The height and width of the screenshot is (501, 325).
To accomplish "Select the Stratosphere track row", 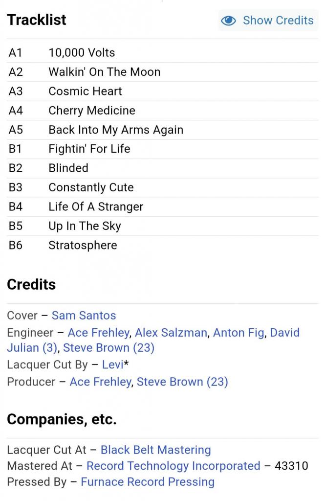I will pos(83,245).
